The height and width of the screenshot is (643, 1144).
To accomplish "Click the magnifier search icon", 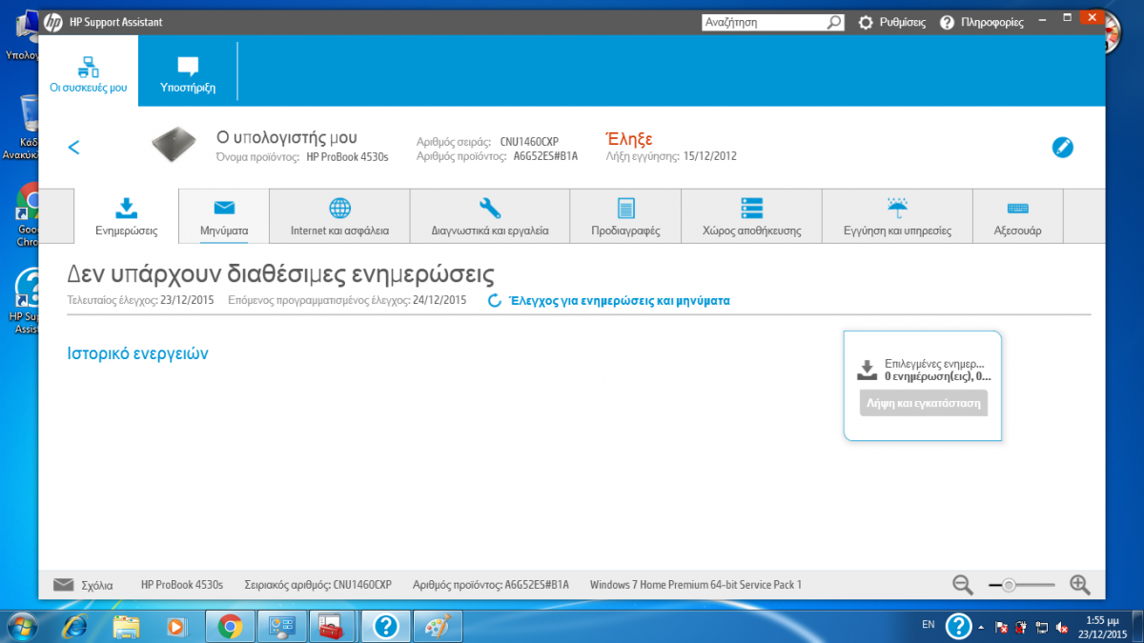I will tap(834, 22).
